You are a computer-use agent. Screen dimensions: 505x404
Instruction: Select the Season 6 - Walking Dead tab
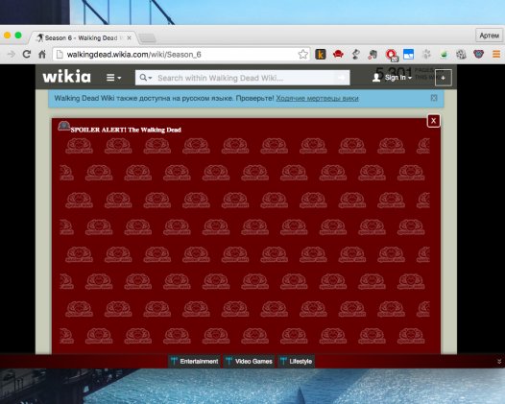pos(84,38)
